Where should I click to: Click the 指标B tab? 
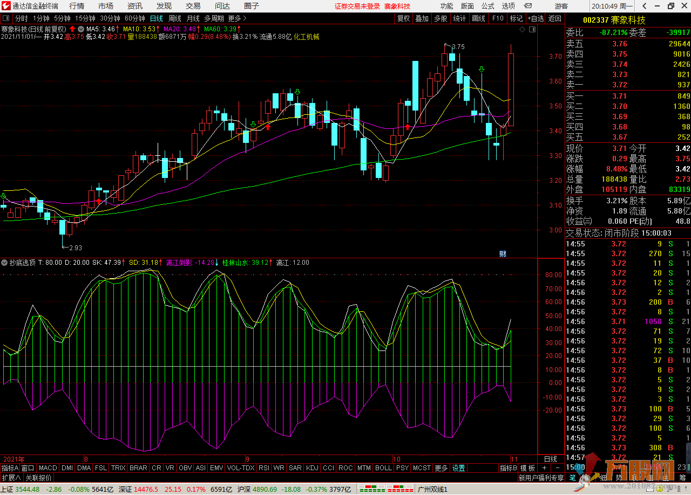coord(508,468)
